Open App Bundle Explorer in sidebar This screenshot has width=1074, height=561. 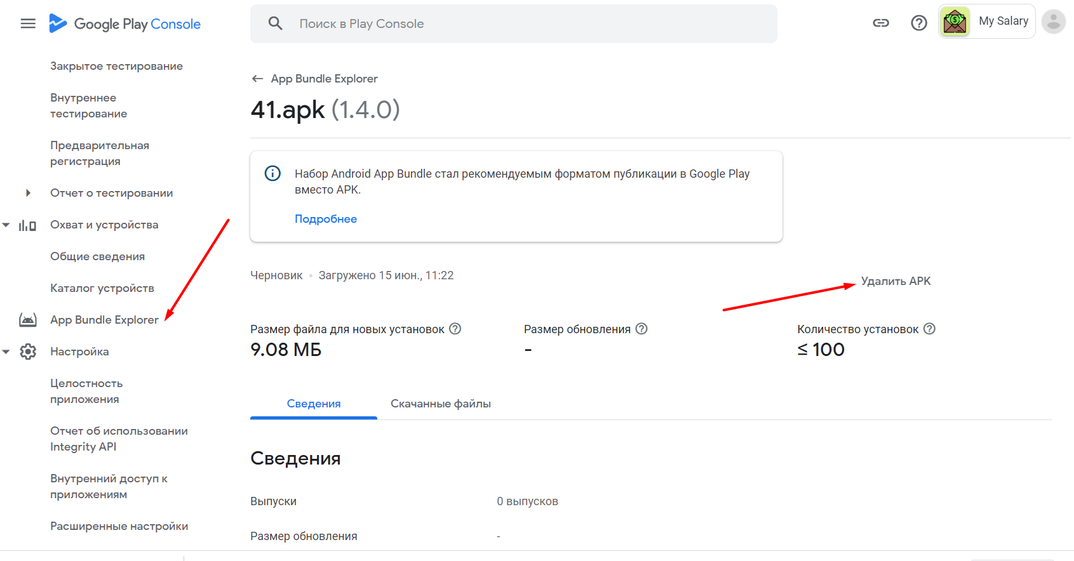[x=104, y=320]
